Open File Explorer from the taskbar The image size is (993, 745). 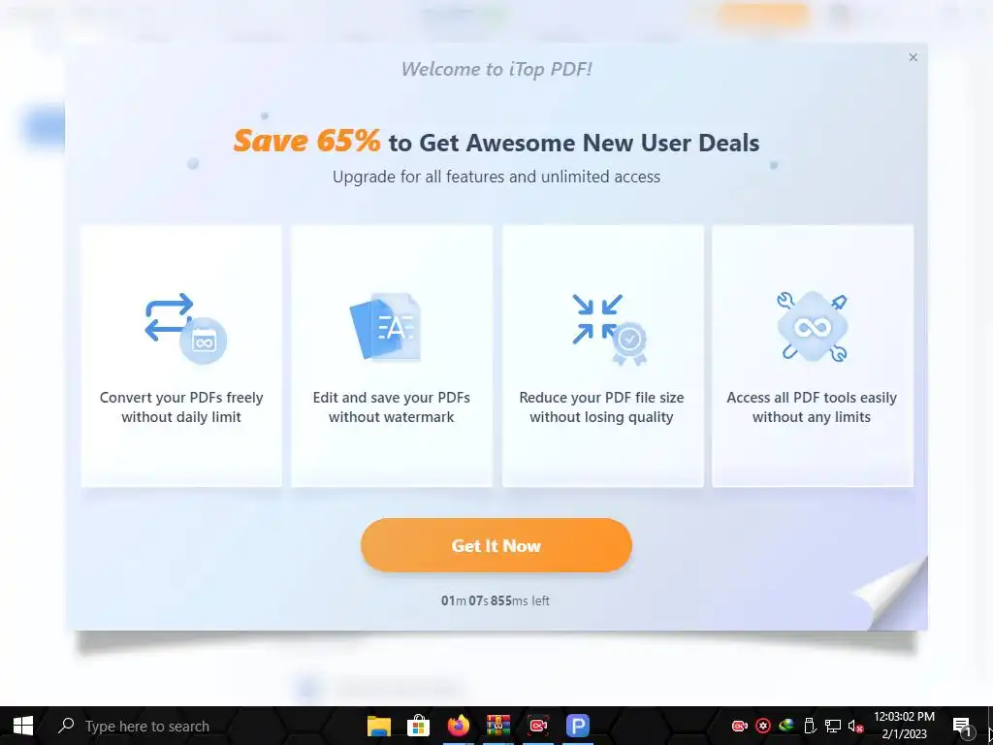click(x=379, y=726)
